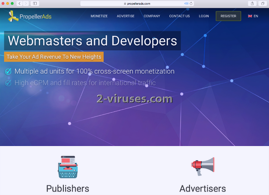This screenshot has width=269, height=195.
Task: Click the megaphone Advertisers illustration
Action: [203, 166]
